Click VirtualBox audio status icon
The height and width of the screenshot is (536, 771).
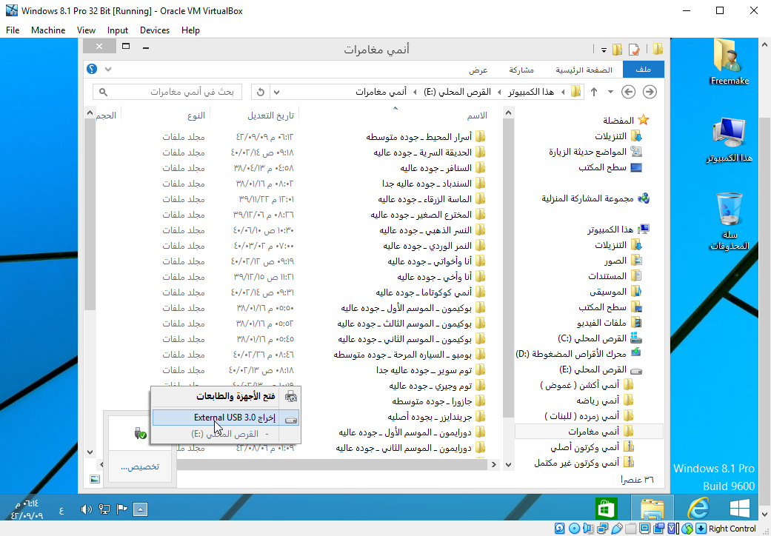click(x=588, y=529)
